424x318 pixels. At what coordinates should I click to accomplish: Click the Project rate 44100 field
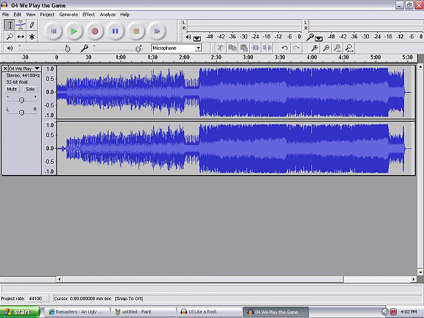click(38, 299)
